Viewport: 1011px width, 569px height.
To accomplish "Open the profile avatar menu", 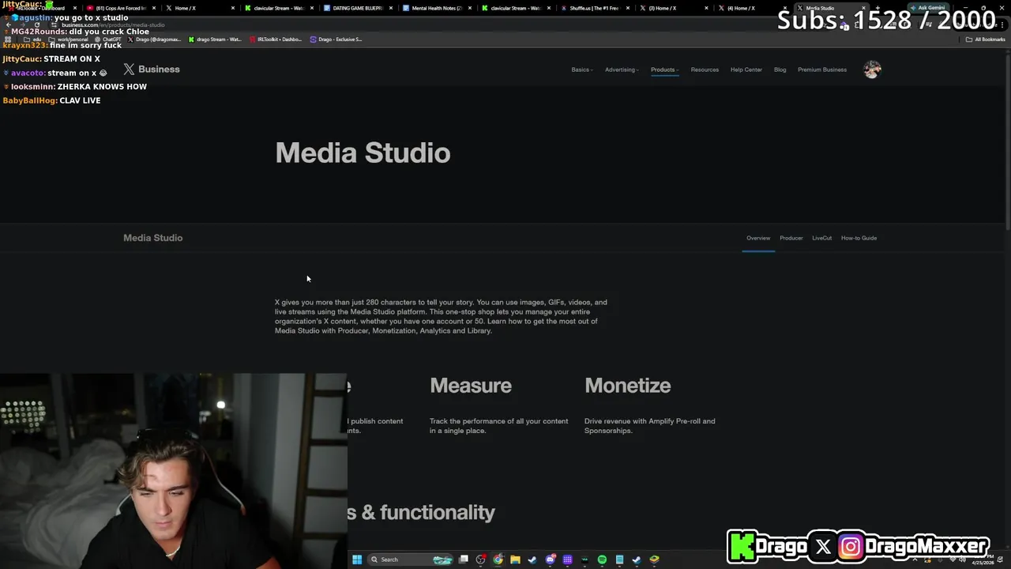I will [x=872, y=70].
